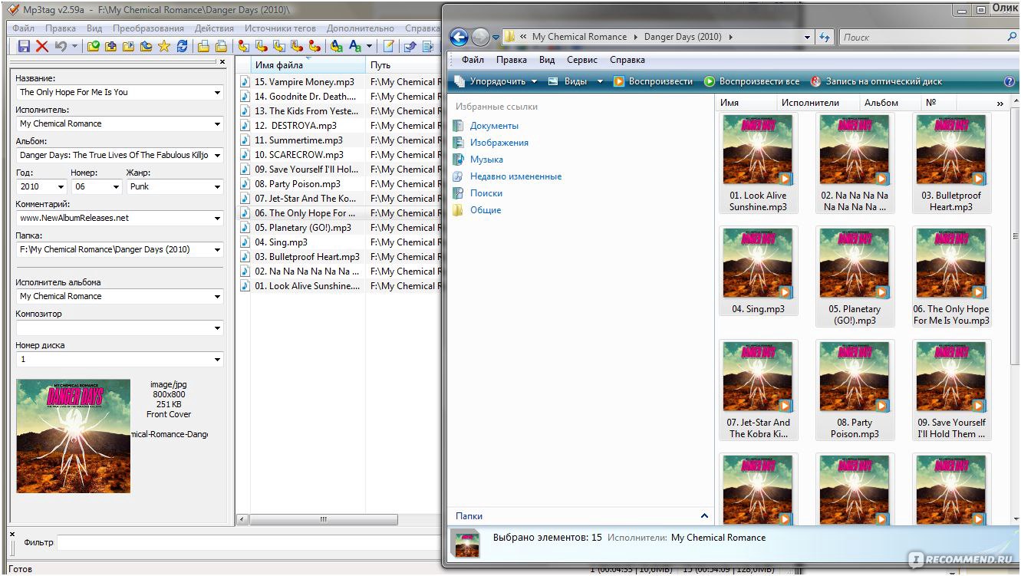Click Запись на оптический диск button
1021x576 pixels.
tap(876, 81)
